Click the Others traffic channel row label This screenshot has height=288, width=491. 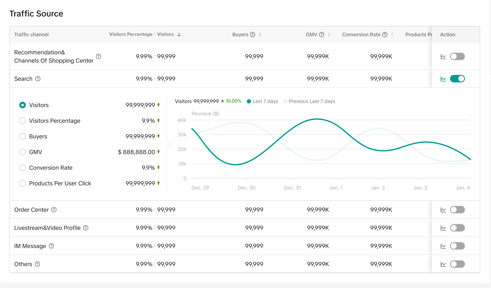pos(23,264)
